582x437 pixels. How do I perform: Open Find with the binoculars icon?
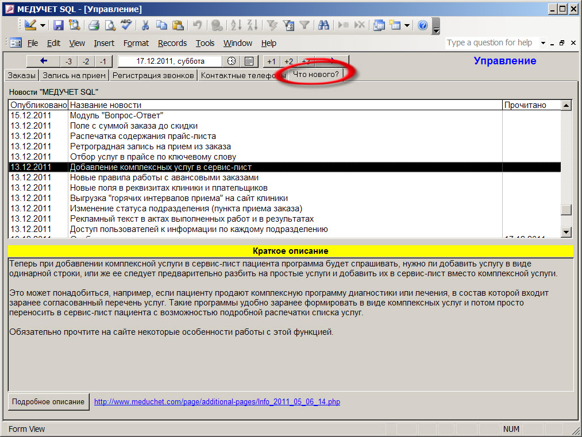(x=323, y=25)
